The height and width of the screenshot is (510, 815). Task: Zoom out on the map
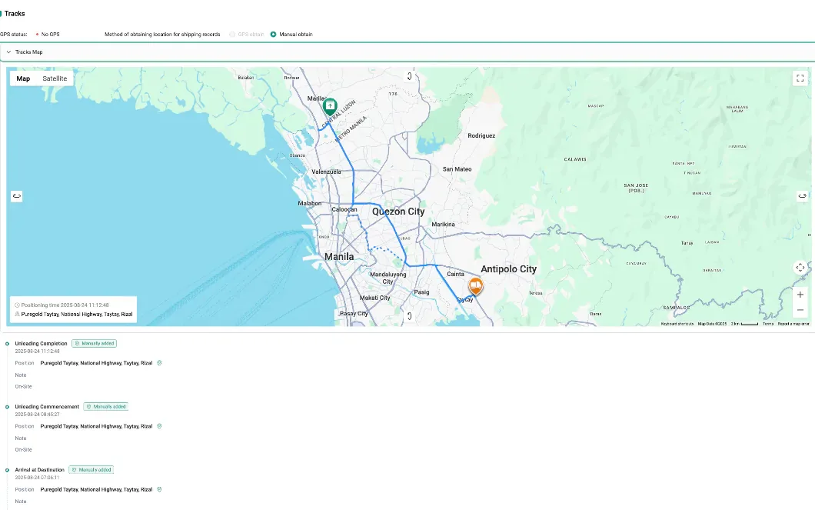point(800,310)
